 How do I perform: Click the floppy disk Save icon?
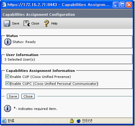(7, 23)
